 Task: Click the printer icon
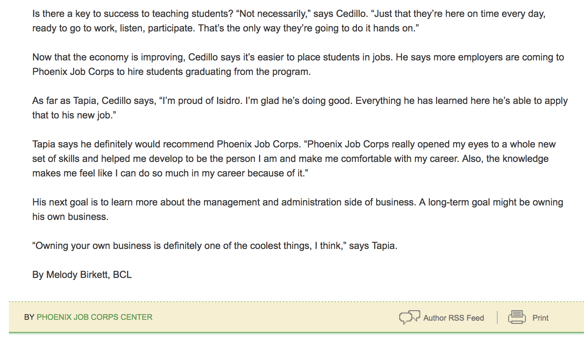(x=517, y=317)
